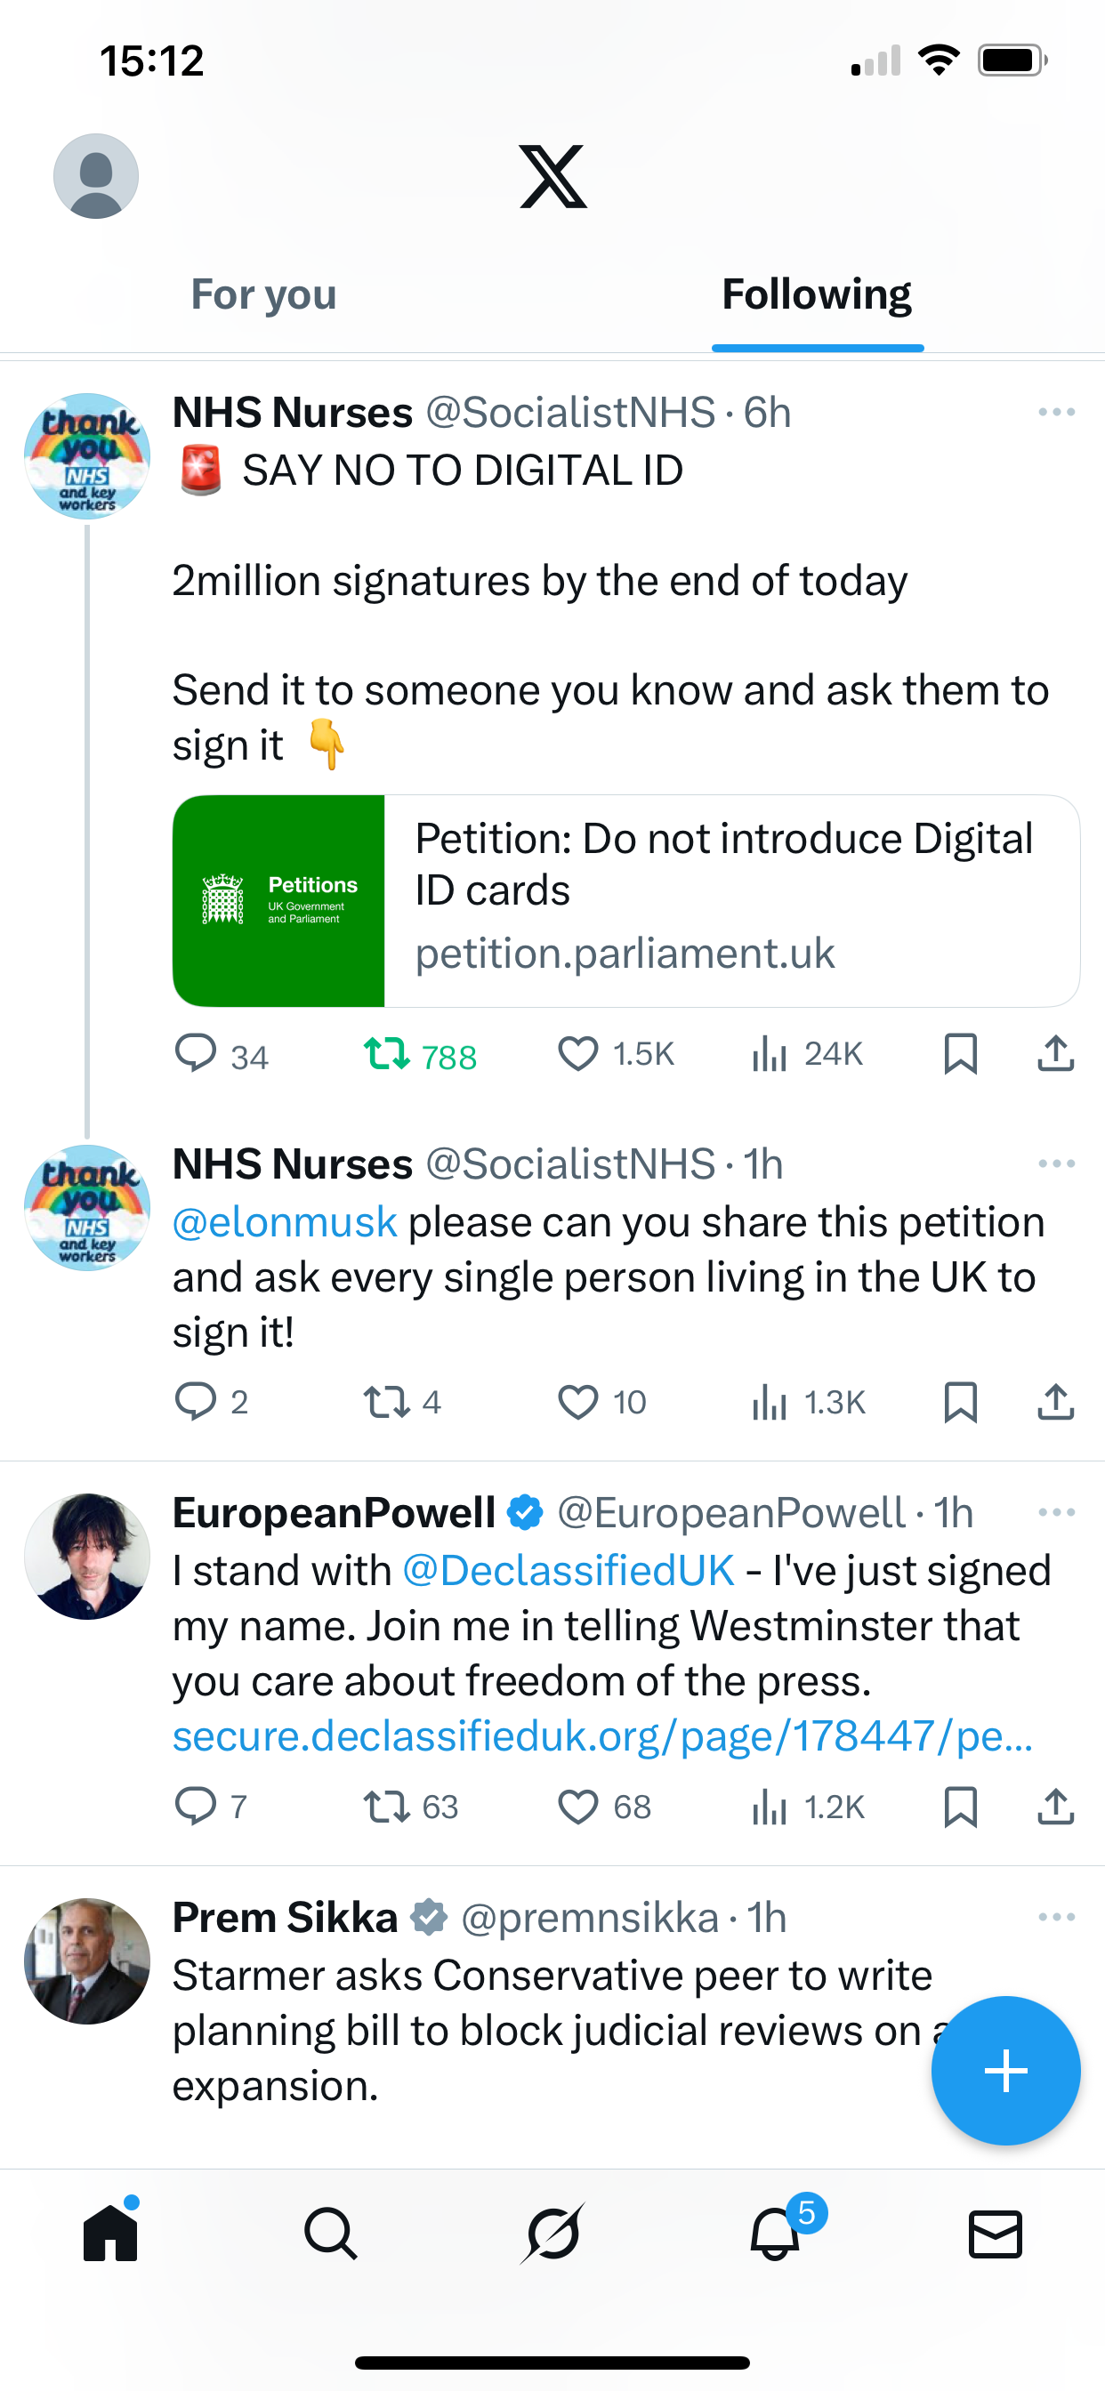This screenshot has width=1105, height=2391.
Task: View analytics on the @elonmusk petition post
Action: pyautogui.click(x=770, y=1402)
